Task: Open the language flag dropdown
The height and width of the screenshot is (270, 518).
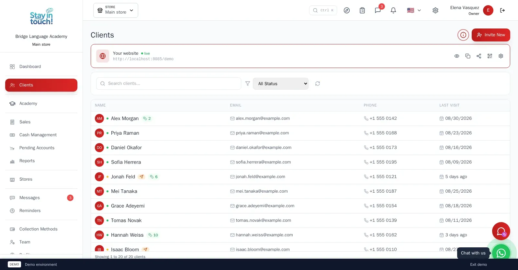Action: click(x=414, y=10)
